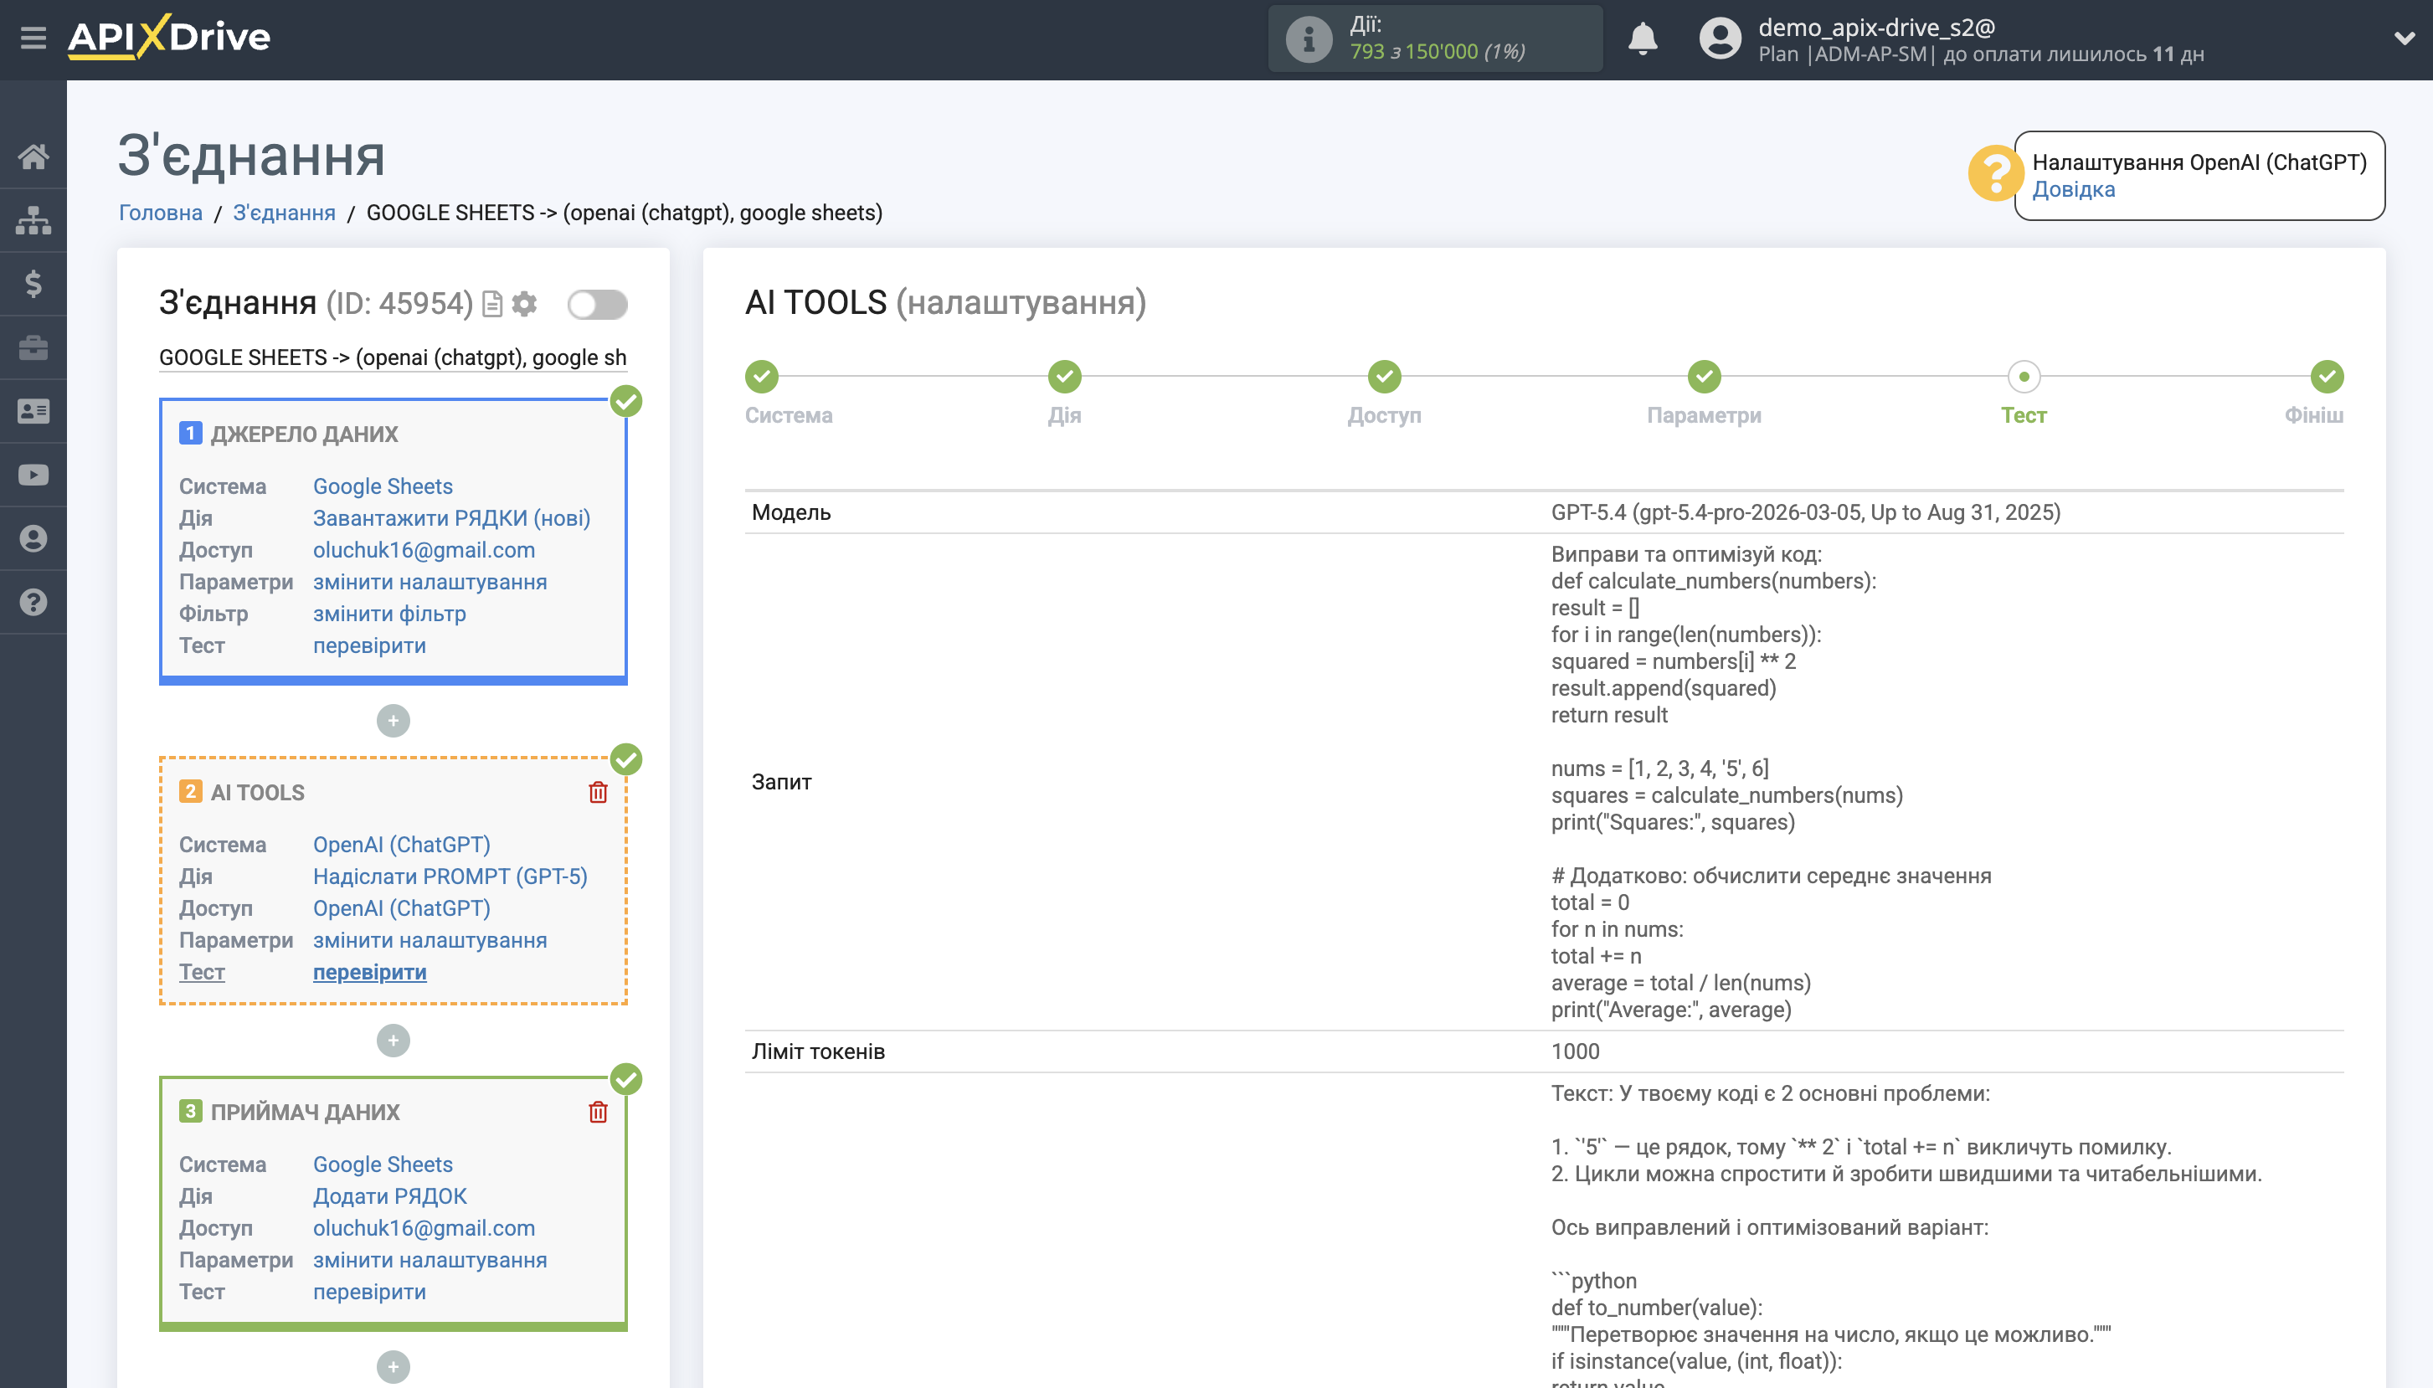Viewport: 2433px width, 1388px height.
Task: Click the gear settings icon next to connection ID
Action: pyautogui.click(x=525, y=303)
